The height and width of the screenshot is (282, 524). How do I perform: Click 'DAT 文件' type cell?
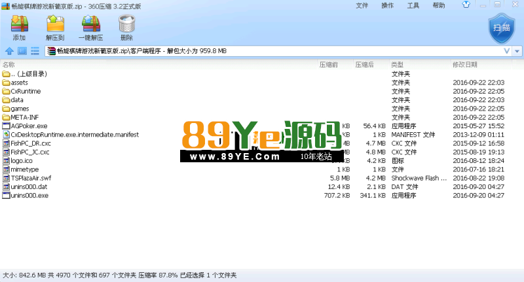pos(405,186)
